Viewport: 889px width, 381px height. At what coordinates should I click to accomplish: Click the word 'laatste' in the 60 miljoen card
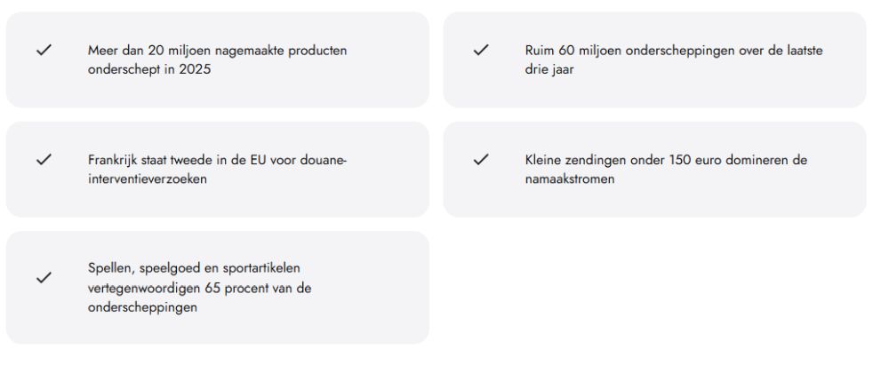tap(803, 51)
